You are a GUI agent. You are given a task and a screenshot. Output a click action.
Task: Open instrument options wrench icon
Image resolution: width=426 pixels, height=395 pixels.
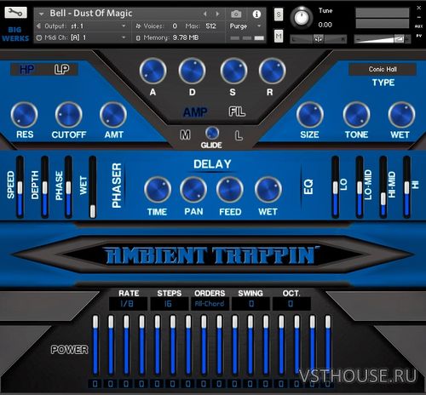tap(15, 13)
